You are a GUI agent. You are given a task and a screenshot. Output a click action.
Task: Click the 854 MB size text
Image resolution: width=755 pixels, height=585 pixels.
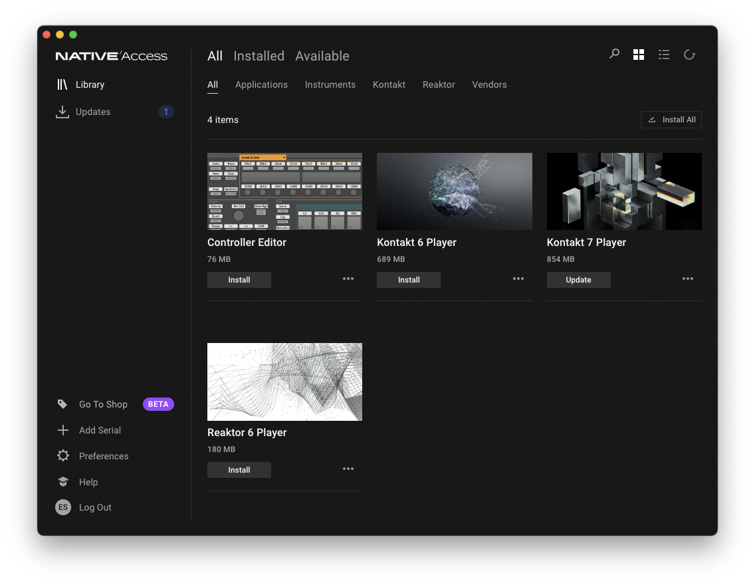pyautogui.click(x=560, y=259)
